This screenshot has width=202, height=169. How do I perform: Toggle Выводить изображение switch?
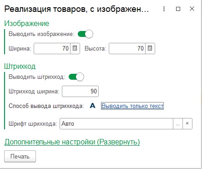click(x=86, y=34)
